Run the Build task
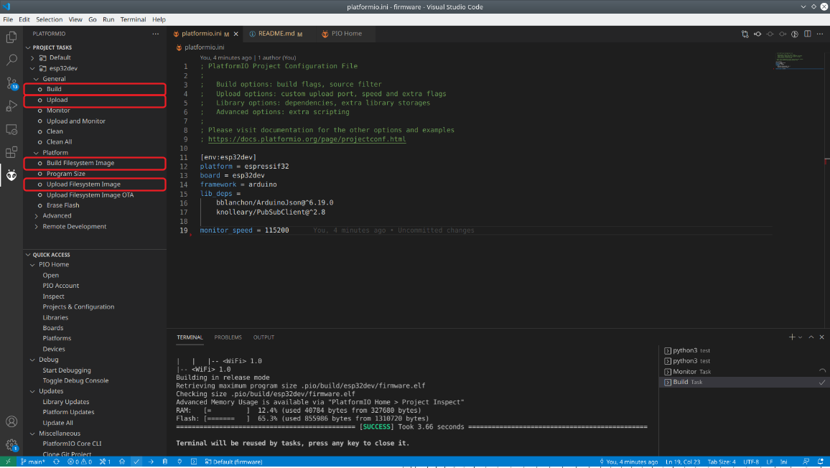The image size is (830, 468). pos(95,90)
